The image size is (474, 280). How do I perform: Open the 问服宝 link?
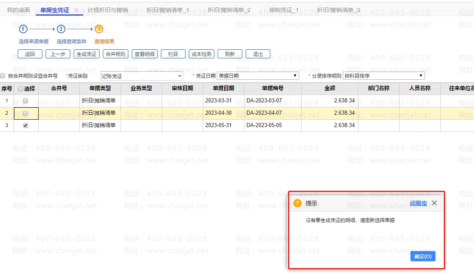click(418, 203)
